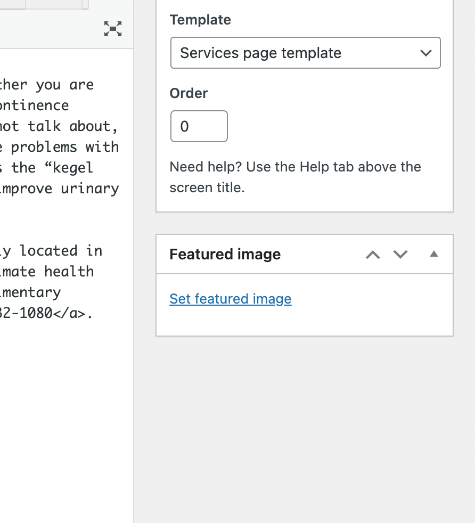Place cursor on 'located in' text
Viewport: 475px width, 523px height.
(61, 251)
